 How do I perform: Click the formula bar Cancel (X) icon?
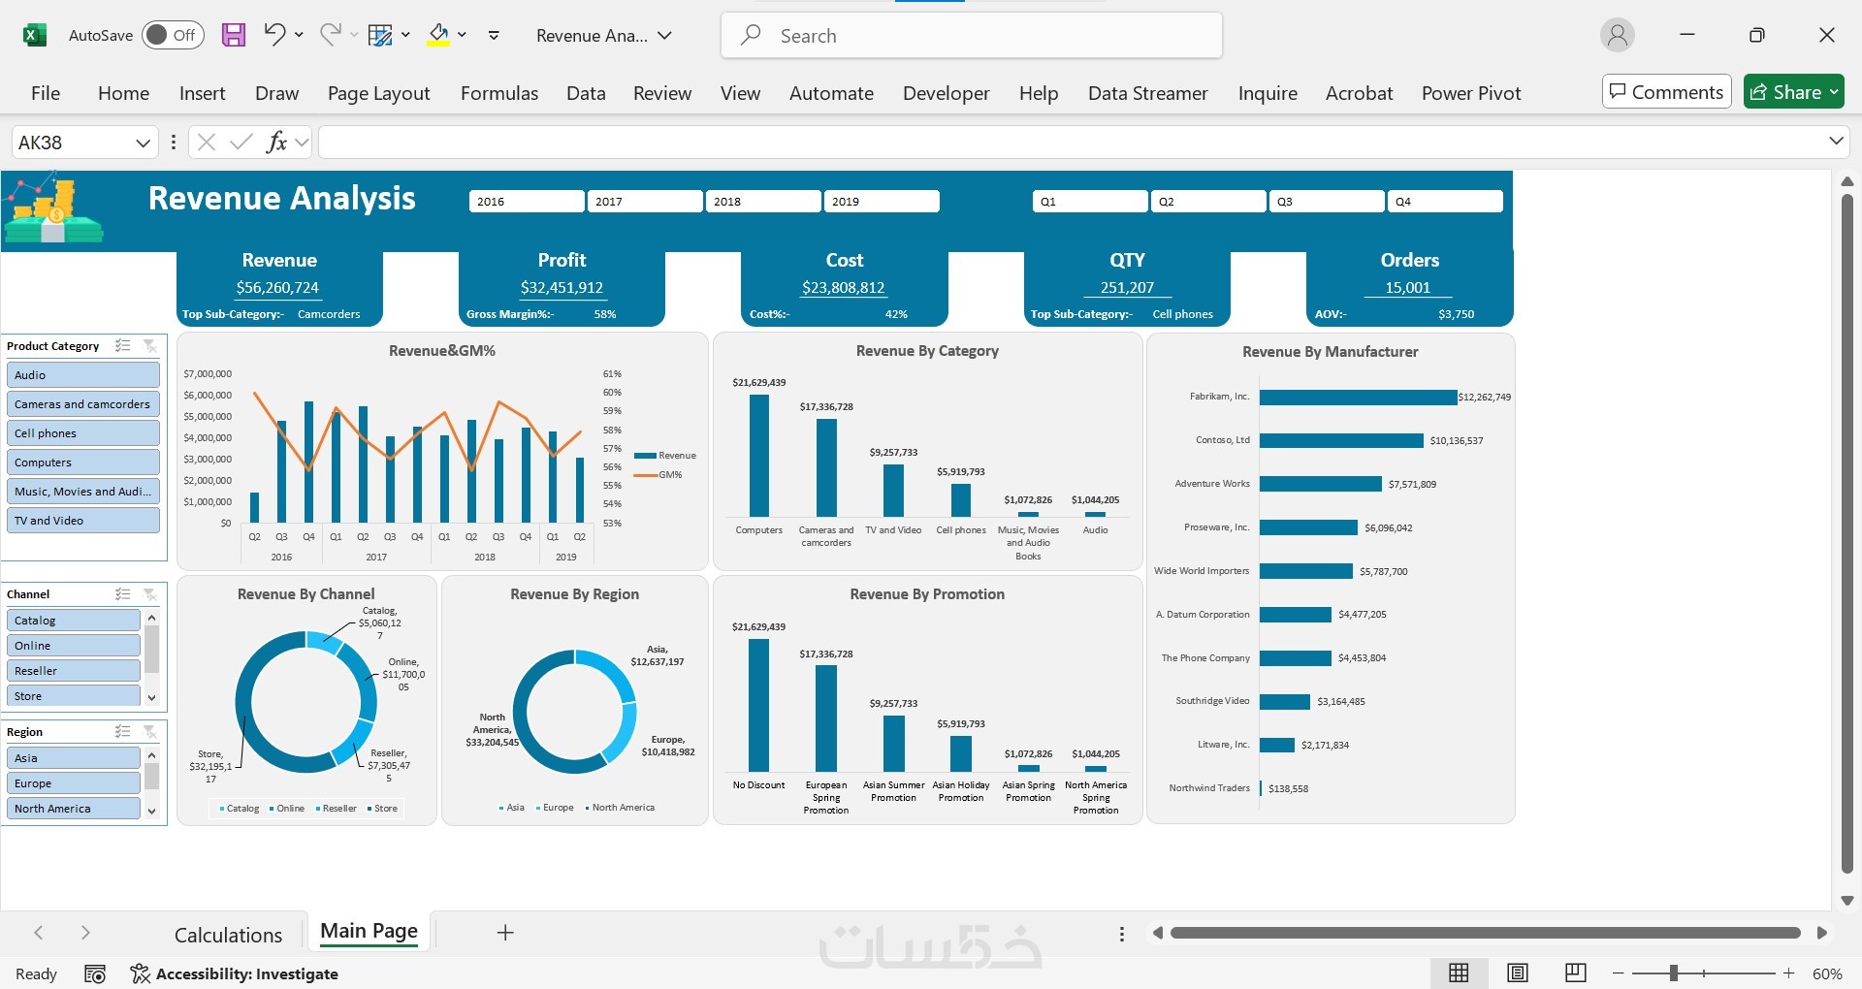(206, 143)
